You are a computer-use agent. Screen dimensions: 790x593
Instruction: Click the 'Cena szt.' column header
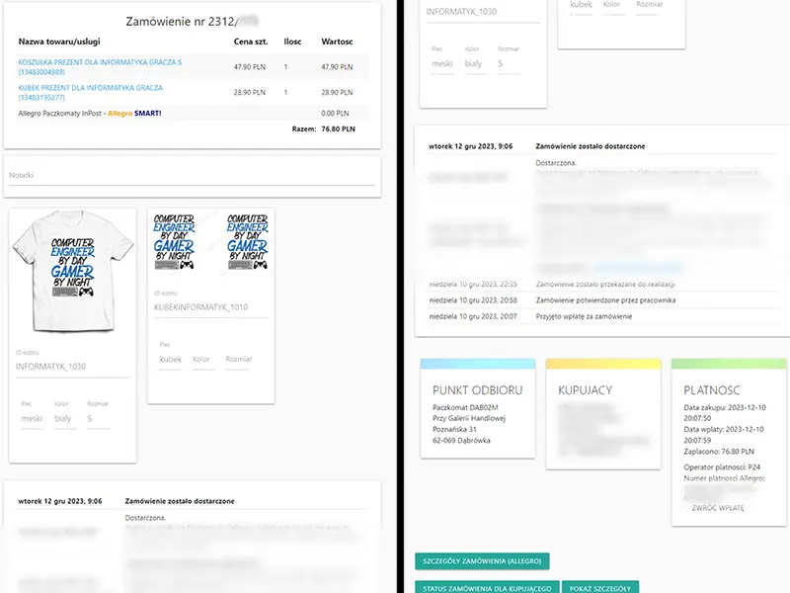pos(251,42)
